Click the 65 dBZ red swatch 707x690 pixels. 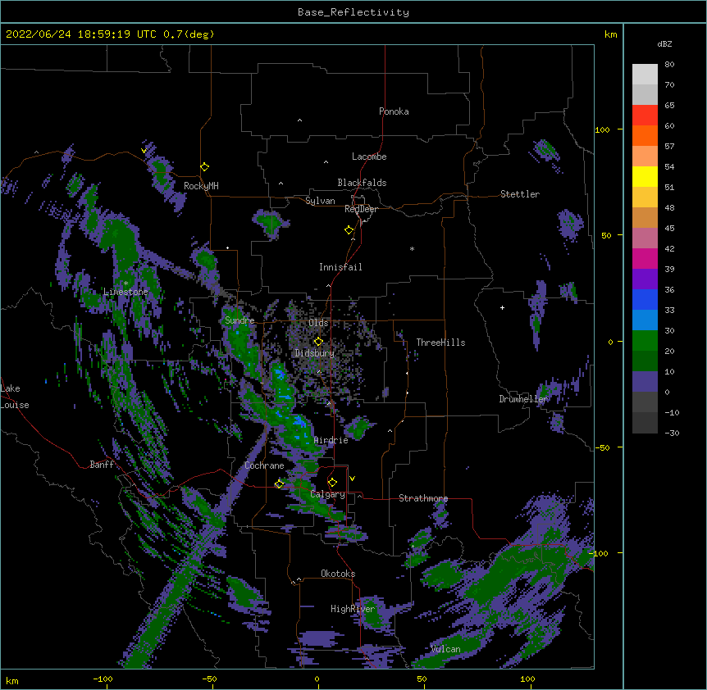click(x=645, y=116)
